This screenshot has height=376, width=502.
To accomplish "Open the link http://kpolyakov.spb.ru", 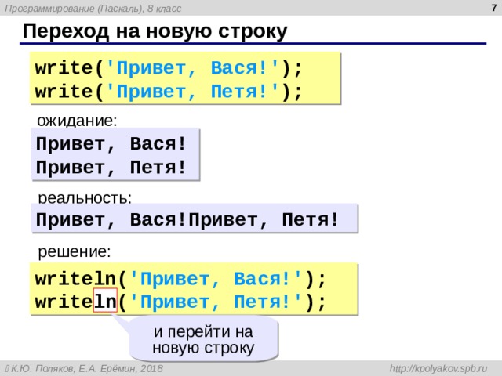I will [x=438, y=368].
